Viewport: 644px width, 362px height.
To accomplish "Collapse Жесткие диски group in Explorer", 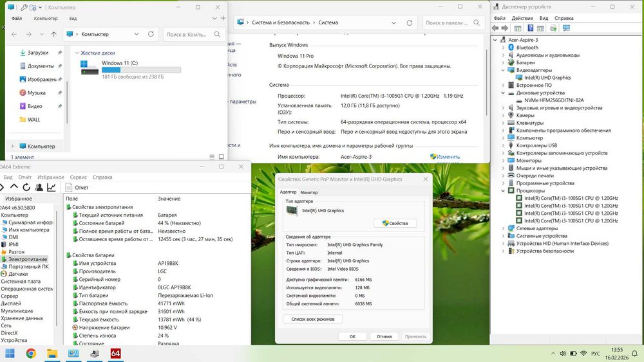I will (77, 53).
